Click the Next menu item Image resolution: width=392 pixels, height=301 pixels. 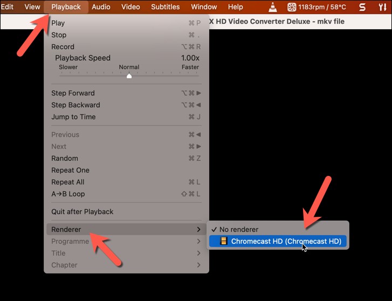point(126,146)
